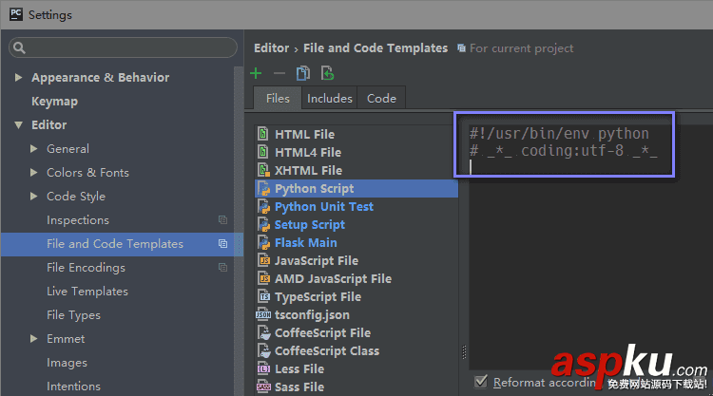
Task: Select the Setup Script template
Action: coord(310,225)
